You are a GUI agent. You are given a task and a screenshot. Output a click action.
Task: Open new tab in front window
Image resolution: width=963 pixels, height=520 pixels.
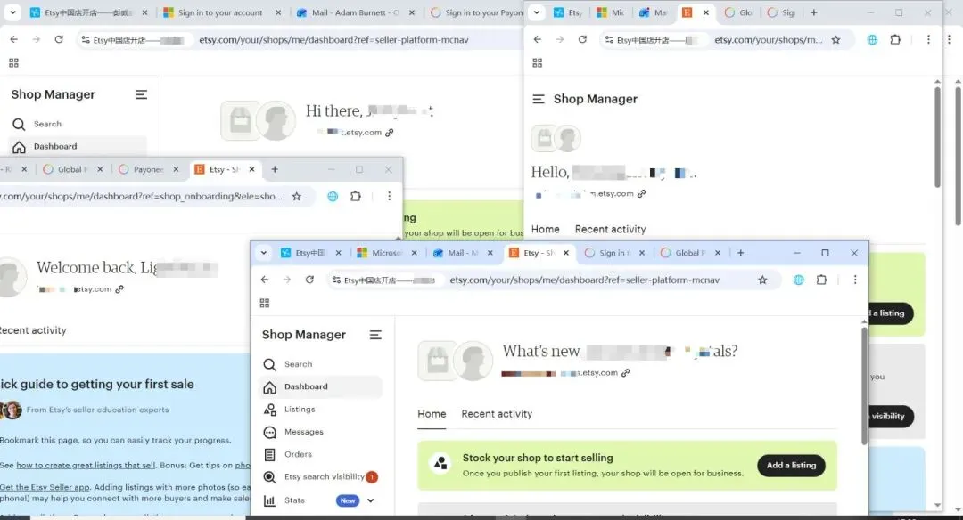point(741,253)
